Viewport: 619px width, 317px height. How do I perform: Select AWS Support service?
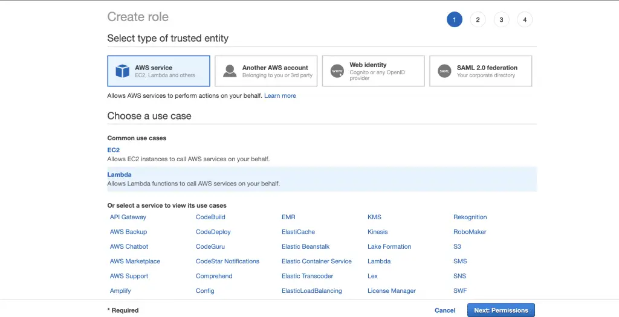click(129, 276)
